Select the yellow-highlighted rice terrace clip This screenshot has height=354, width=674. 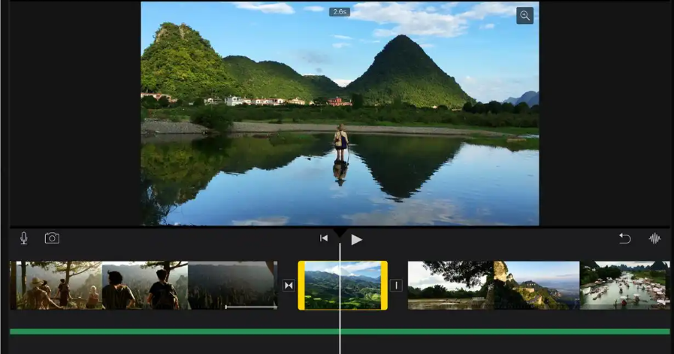343,285
